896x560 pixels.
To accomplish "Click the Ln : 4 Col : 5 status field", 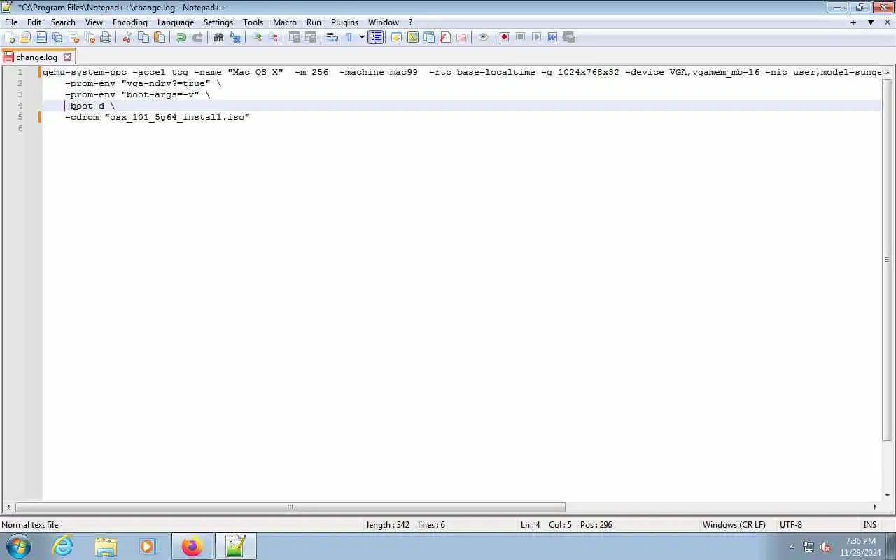I will click(546, 525).
